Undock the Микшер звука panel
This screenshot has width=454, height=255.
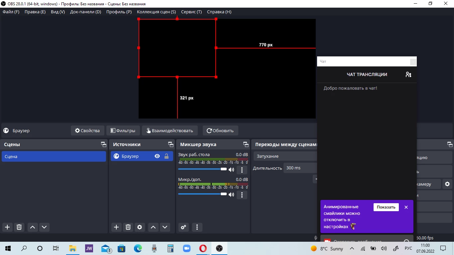246,144
